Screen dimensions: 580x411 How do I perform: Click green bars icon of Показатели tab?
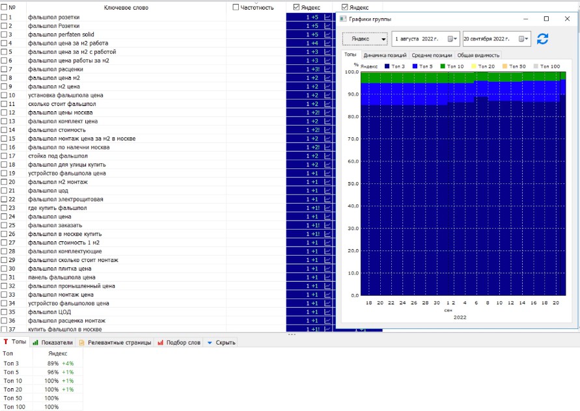click(36, 343)
